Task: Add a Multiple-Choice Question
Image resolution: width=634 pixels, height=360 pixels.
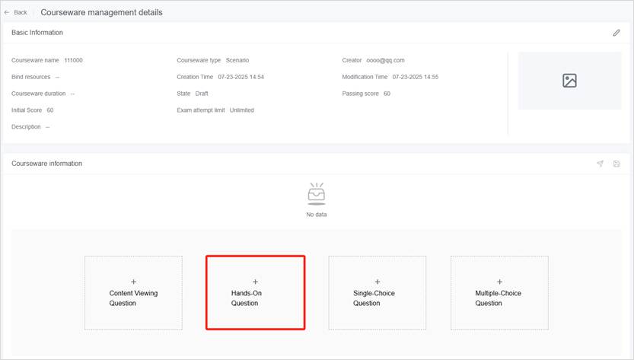Action: click(499, 292)
